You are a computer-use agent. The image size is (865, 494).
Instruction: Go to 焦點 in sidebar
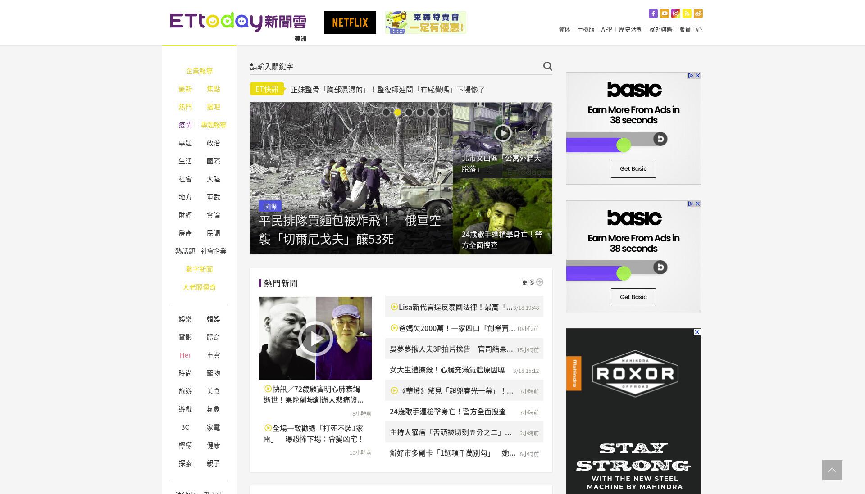click(x=213, y=89)
